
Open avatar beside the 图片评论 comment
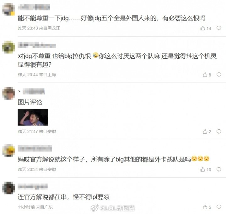(x=8, y=93)
